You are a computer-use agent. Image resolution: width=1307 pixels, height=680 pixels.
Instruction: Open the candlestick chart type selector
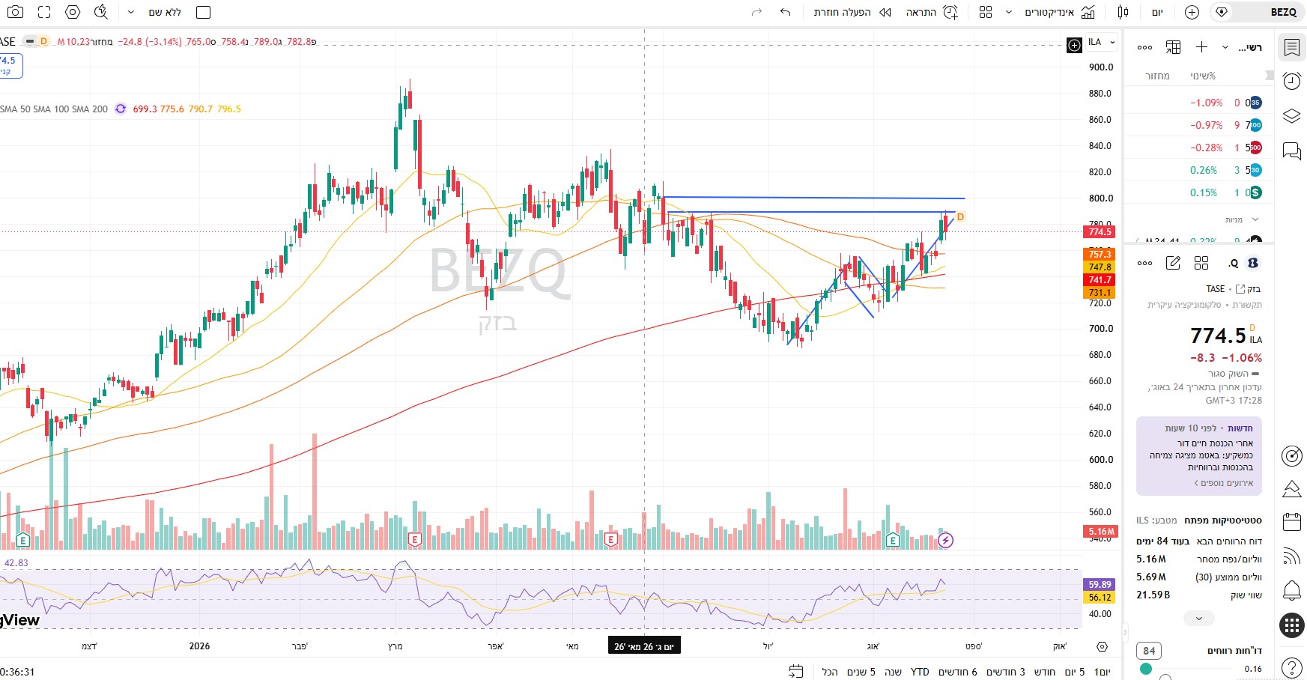click(x=1123, y=12)
